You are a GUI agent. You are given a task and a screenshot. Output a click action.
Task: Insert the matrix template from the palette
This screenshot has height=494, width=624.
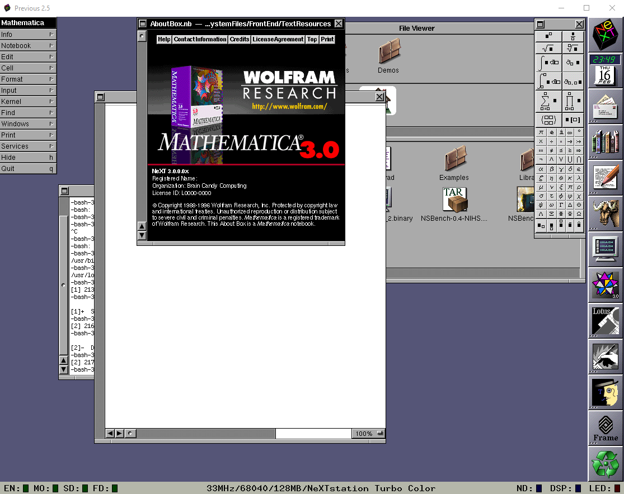548,120
